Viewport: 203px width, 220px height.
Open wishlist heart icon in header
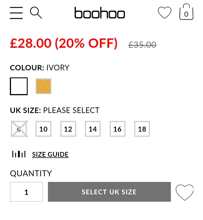pyautogui.click(x=164, y=13)
